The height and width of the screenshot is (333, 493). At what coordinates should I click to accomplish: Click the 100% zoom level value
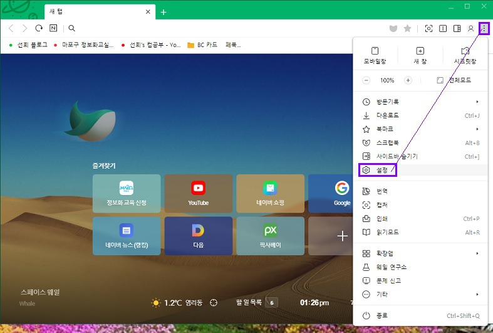(387, 80)
